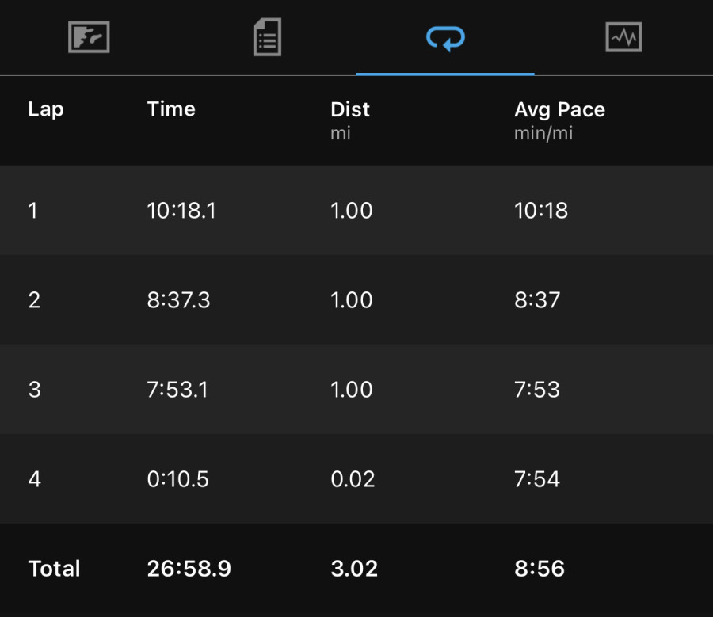713x617 pixels.
Task: Click the 10:18.1 lap time
Action: coord(181,211)
